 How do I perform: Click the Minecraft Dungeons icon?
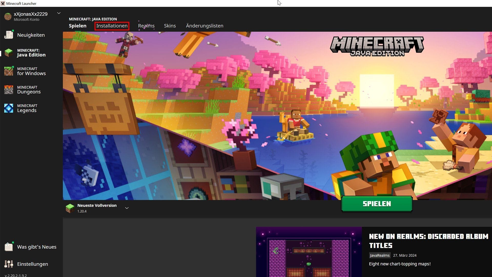[x=9, y=90]
